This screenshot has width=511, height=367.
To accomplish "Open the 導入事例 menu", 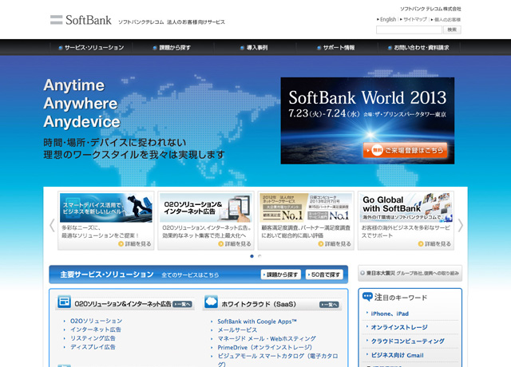I will click(x=254, y=48).
